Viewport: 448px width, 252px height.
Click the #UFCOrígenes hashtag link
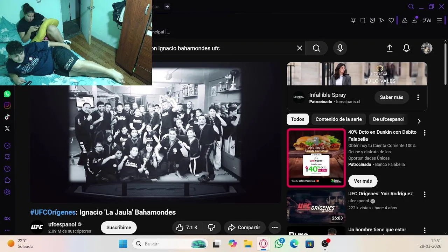pos(53,212)
